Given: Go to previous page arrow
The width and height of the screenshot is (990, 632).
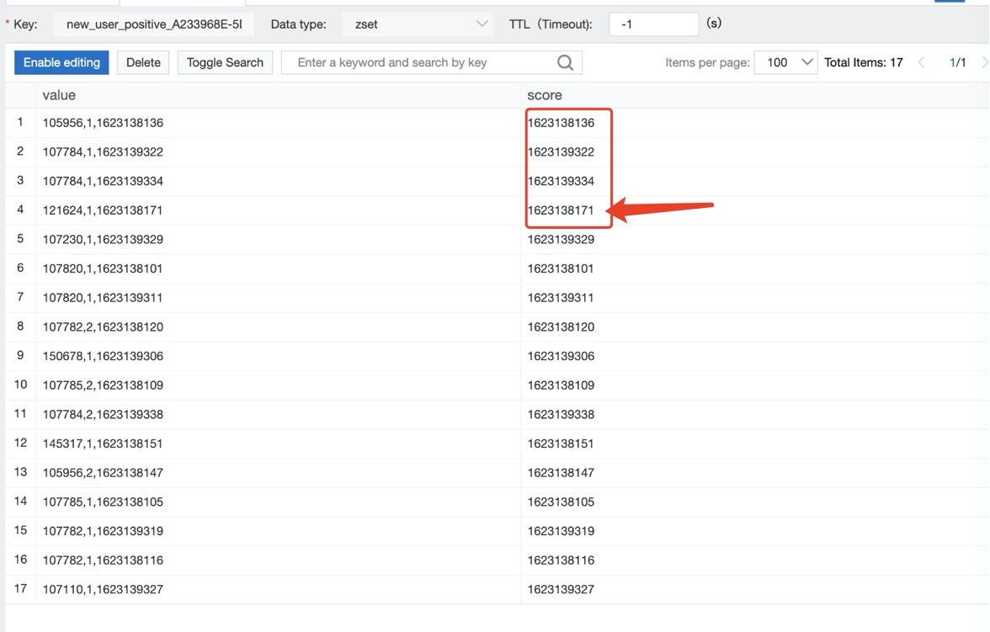Looking at the screenshot, I should click(921, 62).
